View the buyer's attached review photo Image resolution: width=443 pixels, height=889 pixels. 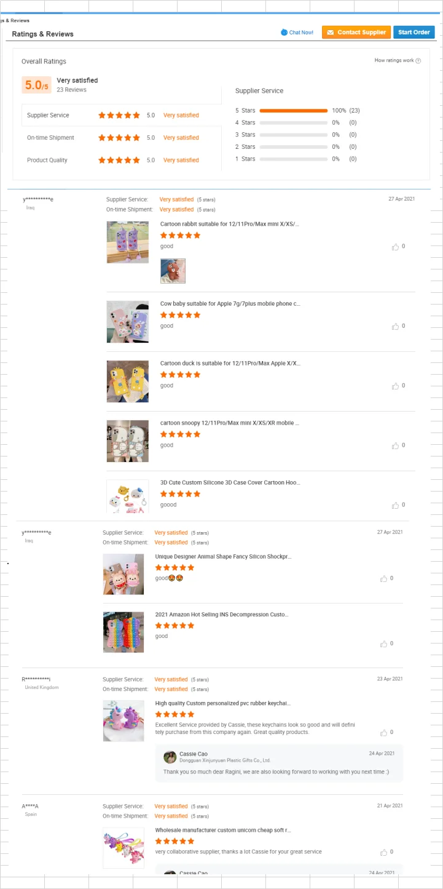[173, 271]
